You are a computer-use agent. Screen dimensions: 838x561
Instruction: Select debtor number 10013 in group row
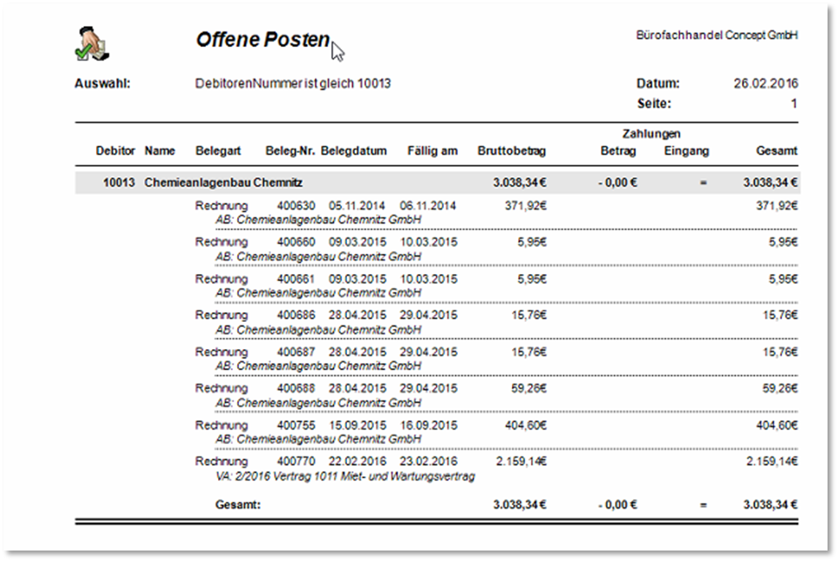pos(119,183)
